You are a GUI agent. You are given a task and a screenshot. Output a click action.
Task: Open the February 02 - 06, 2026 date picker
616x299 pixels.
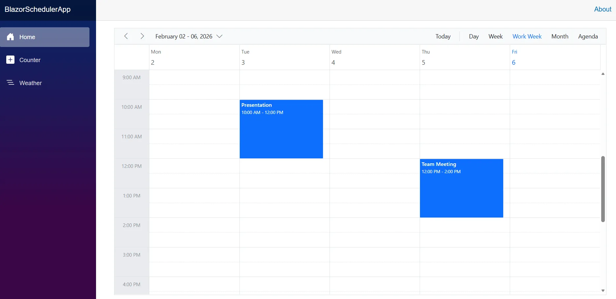pyautogui.click(x=189, y=36)
